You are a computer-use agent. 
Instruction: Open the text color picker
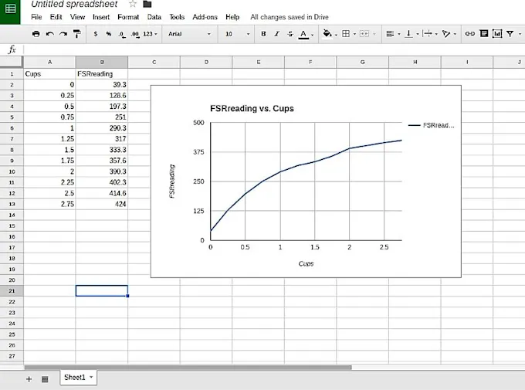click(x=303, y=34)
